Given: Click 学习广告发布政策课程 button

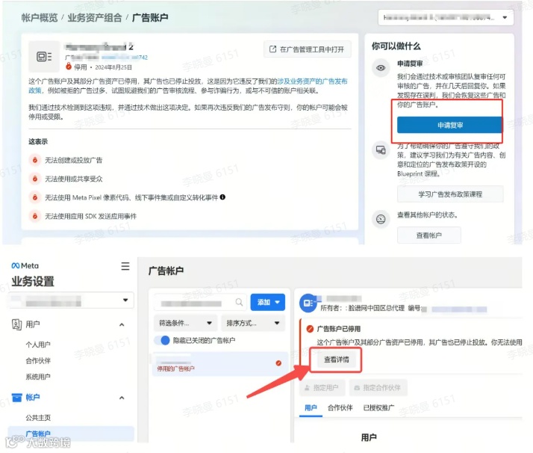Looking at the screenshot, I should click(450, 194).
